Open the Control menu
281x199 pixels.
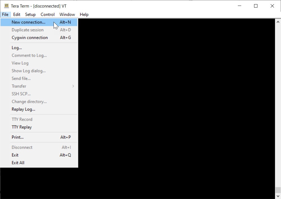click(47, 15)
